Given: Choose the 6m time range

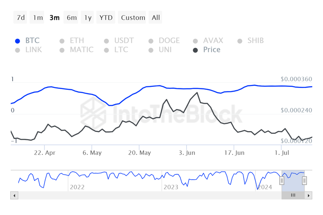Looking at the screenshot, I should [71, 17].
